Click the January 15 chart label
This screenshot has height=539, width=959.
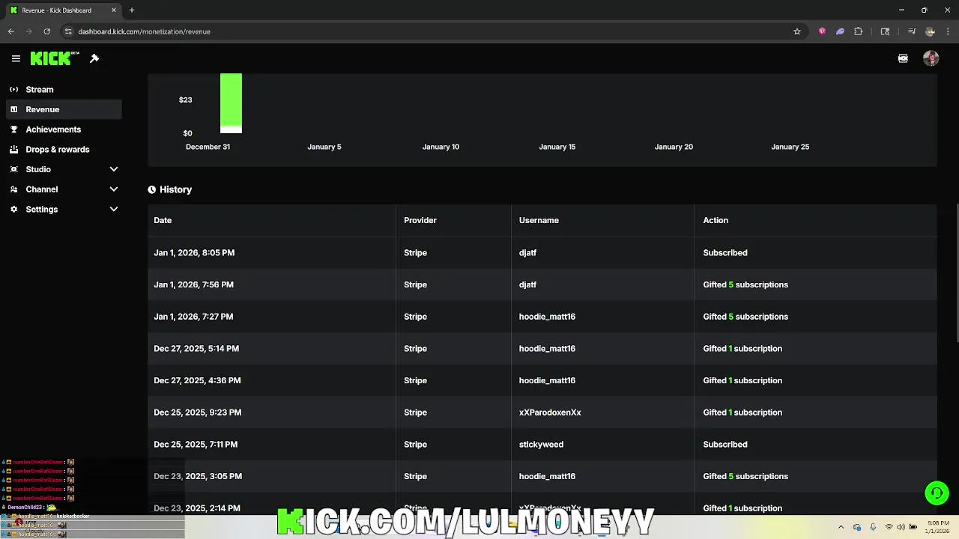(557, 147)
